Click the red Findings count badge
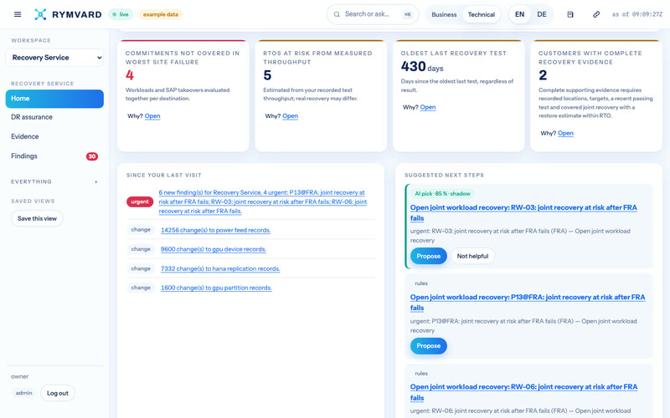Screen dimensions: 670x418 (92, 156)
